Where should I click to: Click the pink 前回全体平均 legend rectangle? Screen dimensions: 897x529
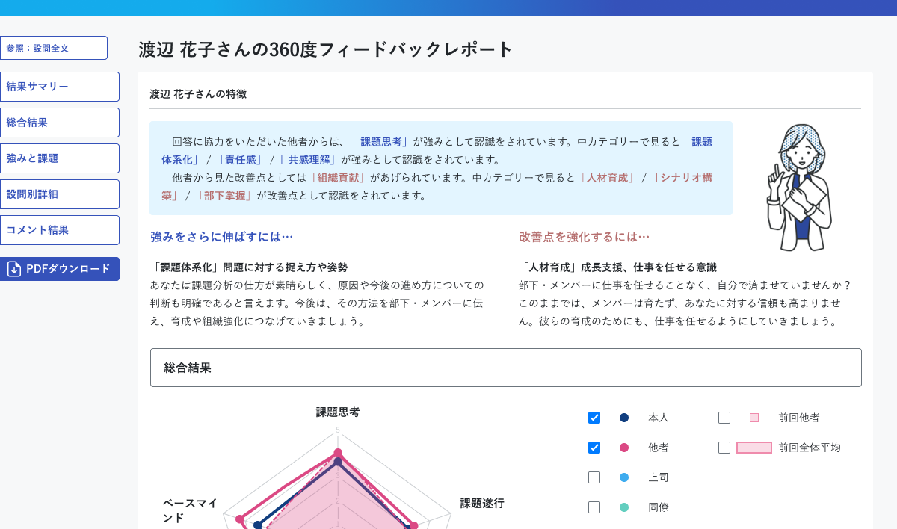[x=754, y=448]
